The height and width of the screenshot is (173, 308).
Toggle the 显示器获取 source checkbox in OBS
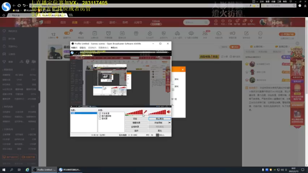(100, 116)
